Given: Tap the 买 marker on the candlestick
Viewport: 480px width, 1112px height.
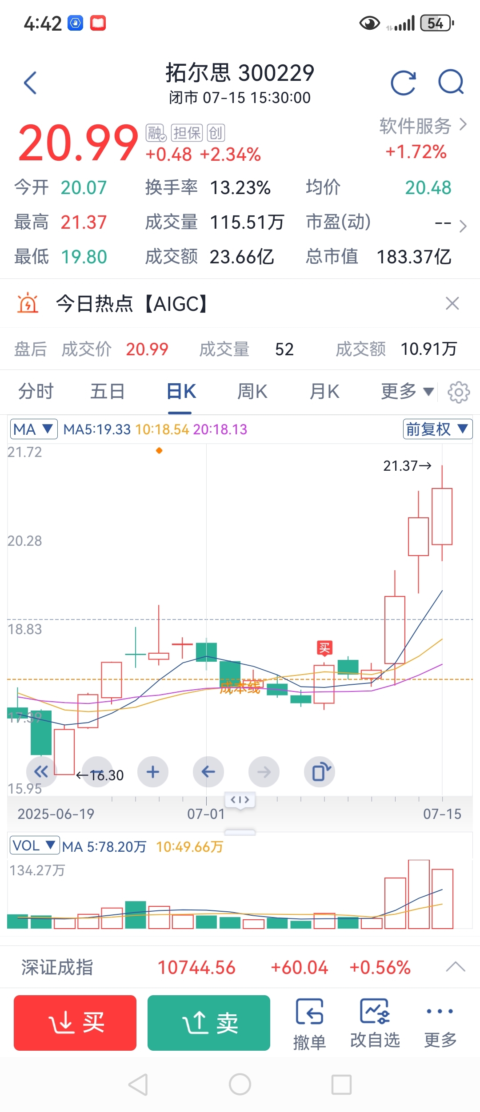Looking at the screenshot, I should [324, 648].
